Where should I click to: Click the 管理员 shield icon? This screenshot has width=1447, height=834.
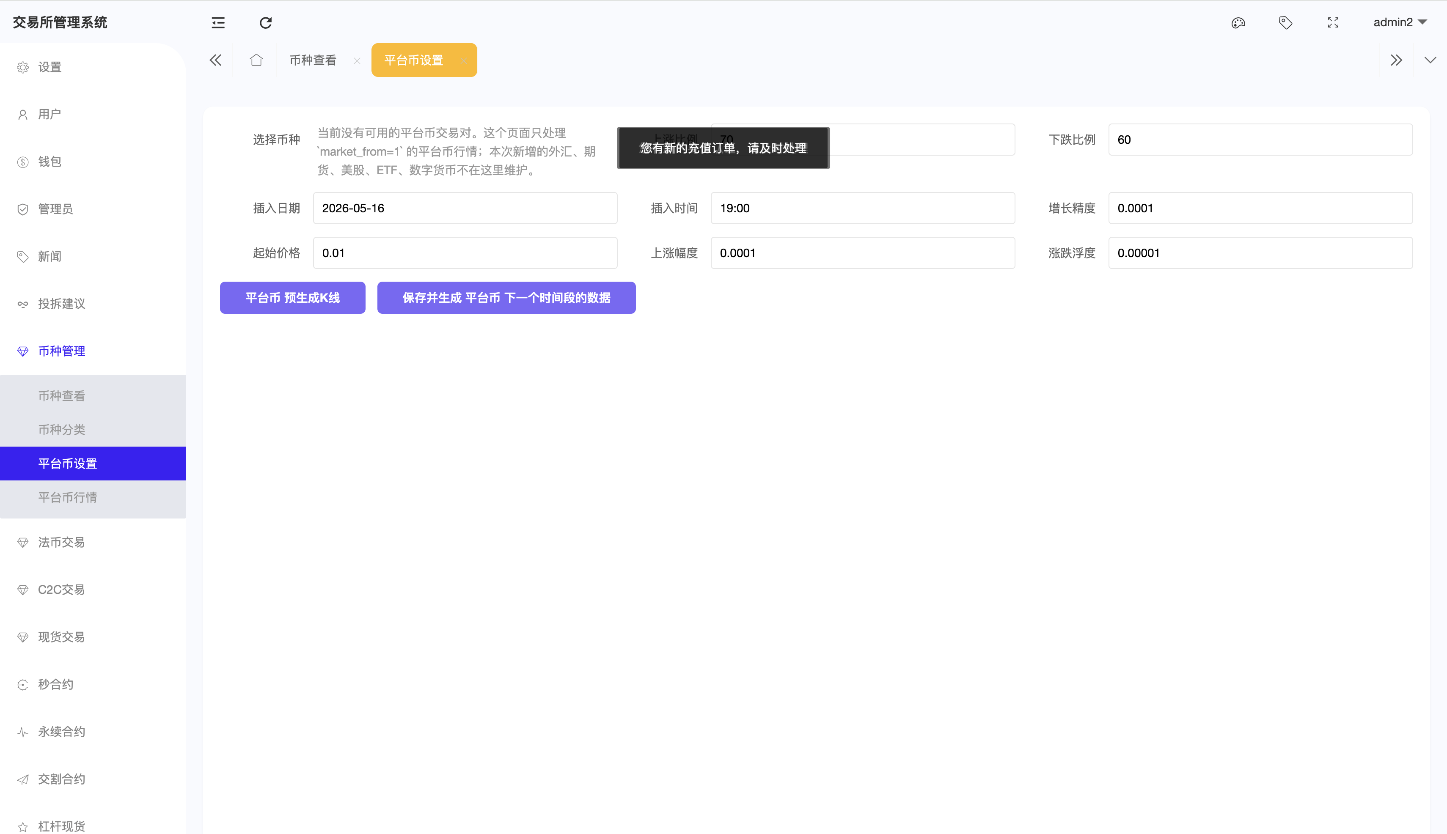click(x=23, y=210)
